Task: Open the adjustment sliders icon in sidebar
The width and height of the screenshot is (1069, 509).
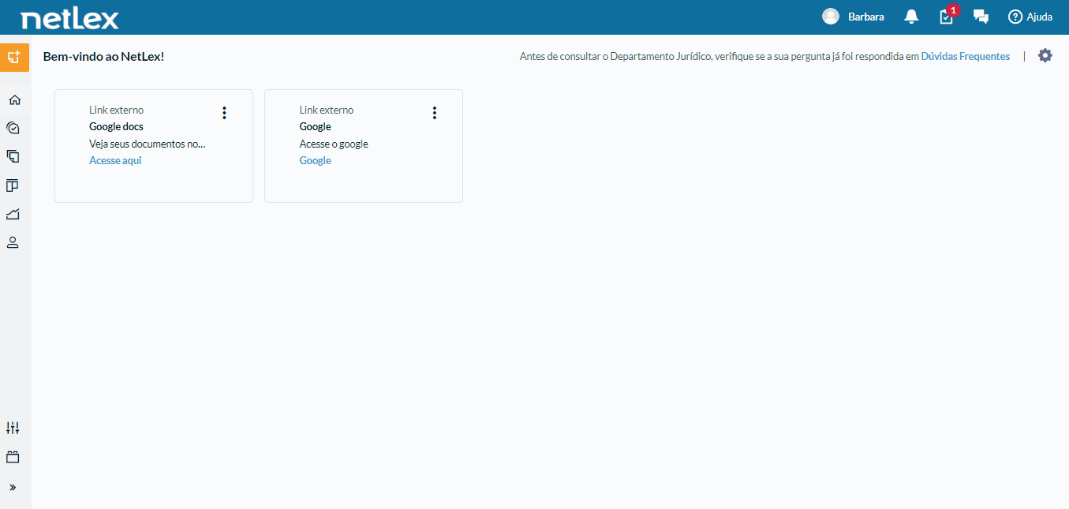Action: click(x=13, y=428)
